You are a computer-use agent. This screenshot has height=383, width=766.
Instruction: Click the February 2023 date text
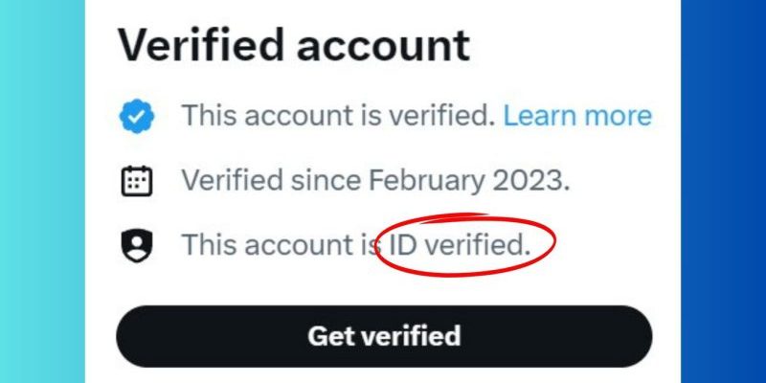(469, 181)
